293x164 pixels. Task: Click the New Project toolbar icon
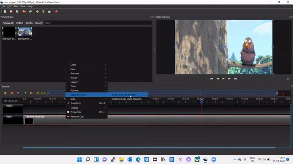pos(5,11)
